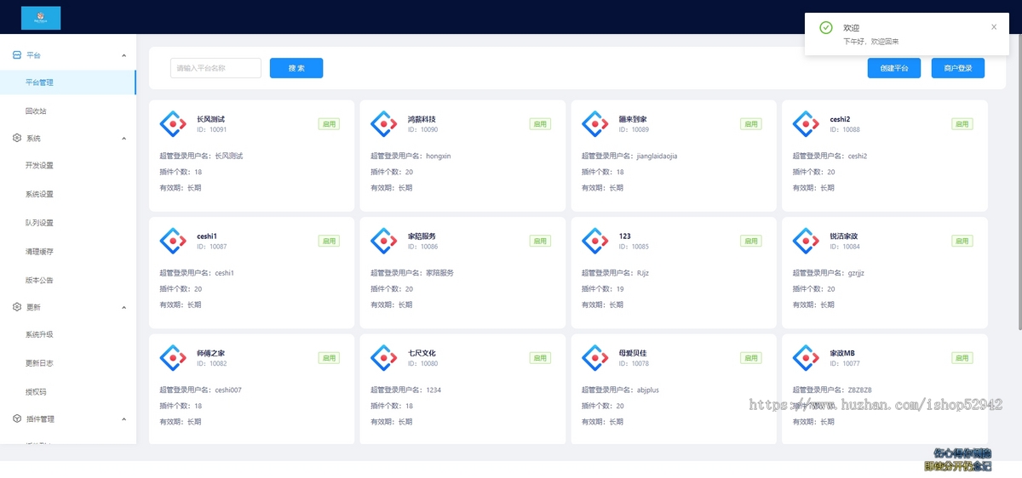
Task: Open 平台管理 in the sidebar
Action: pyautogui.click(x=68, y=83)
